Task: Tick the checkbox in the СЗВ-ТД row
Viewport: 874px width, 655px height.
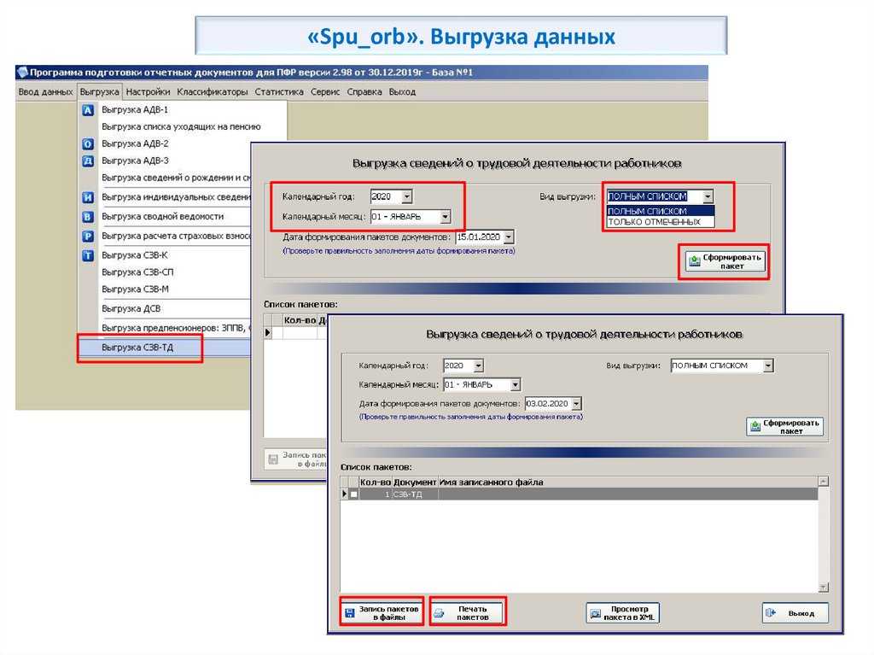Action: 354,494
